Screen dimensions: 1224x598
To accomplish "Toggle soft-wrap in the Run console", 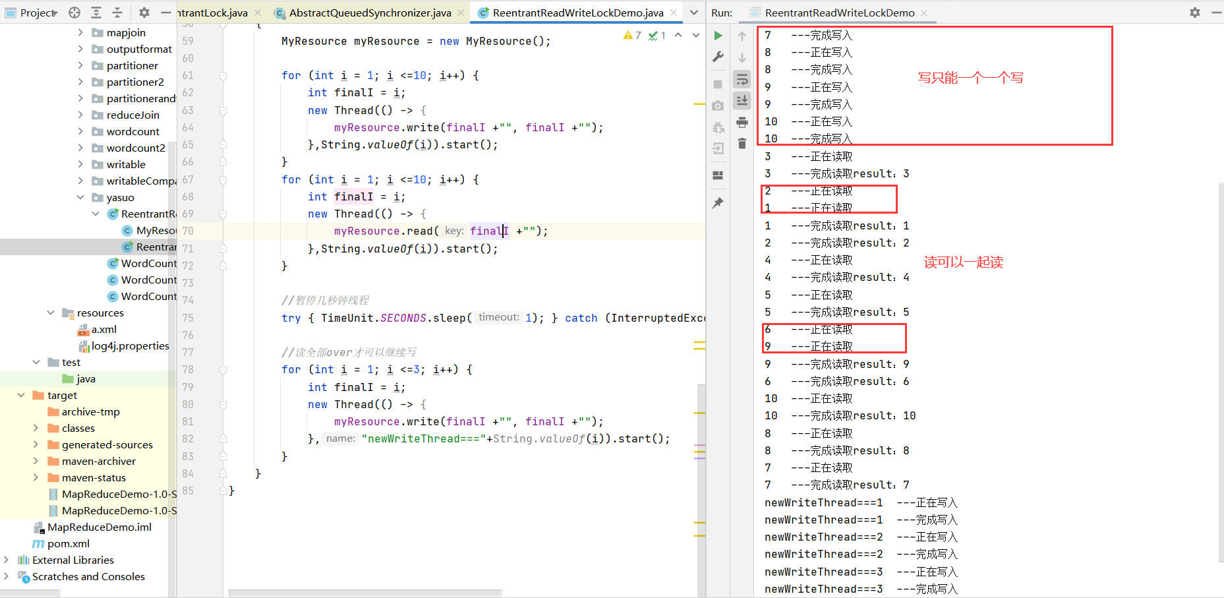I will [742, 80].
